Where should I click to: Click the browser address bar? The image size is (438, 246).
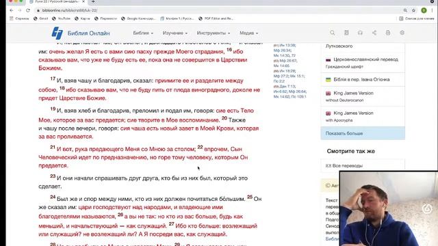(x=218, y=10)
